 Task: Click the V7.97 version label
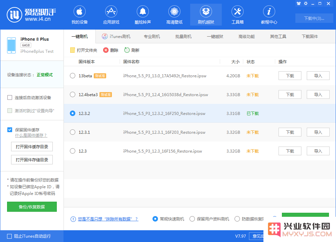pos(241,236)
